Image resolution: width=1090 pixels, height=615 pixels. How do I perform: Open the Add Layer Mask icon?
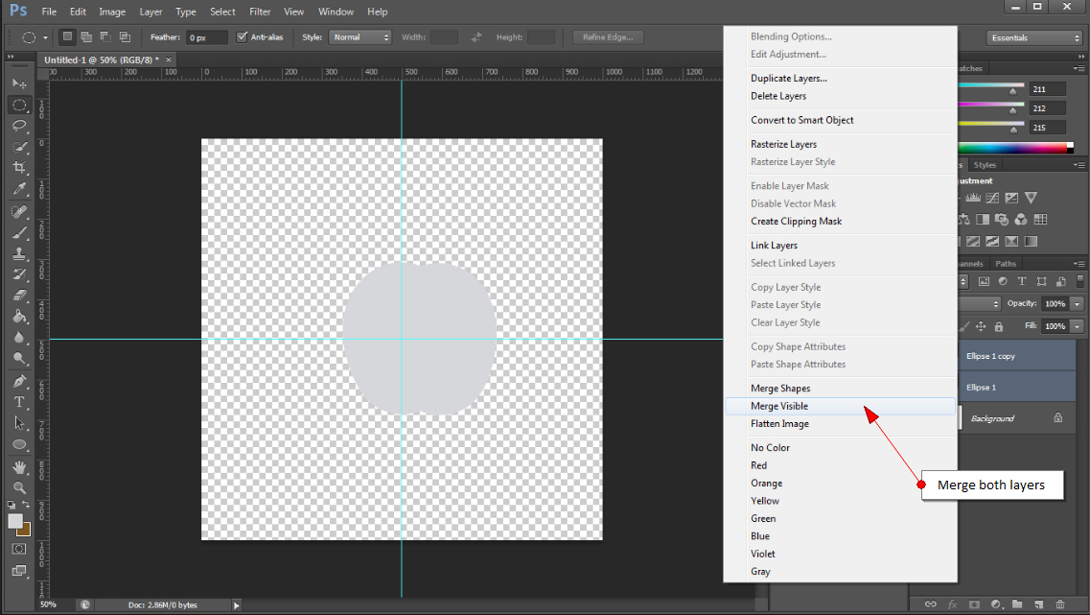[x=974, y=603]
